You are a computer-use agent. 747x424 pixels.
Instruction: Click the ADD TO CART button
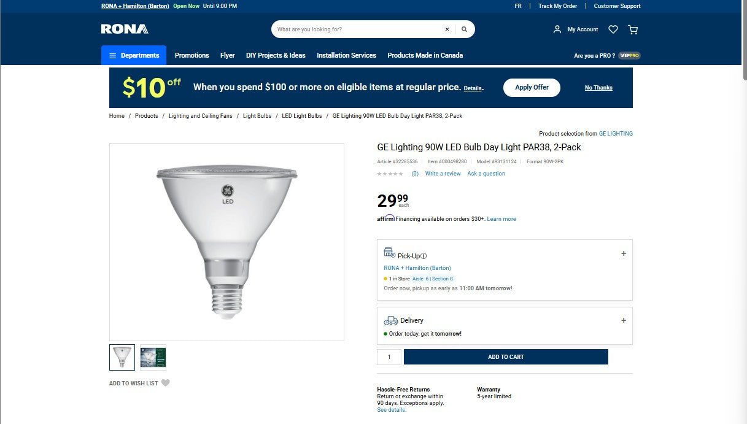pyautogui.click(x=505, y=357)
